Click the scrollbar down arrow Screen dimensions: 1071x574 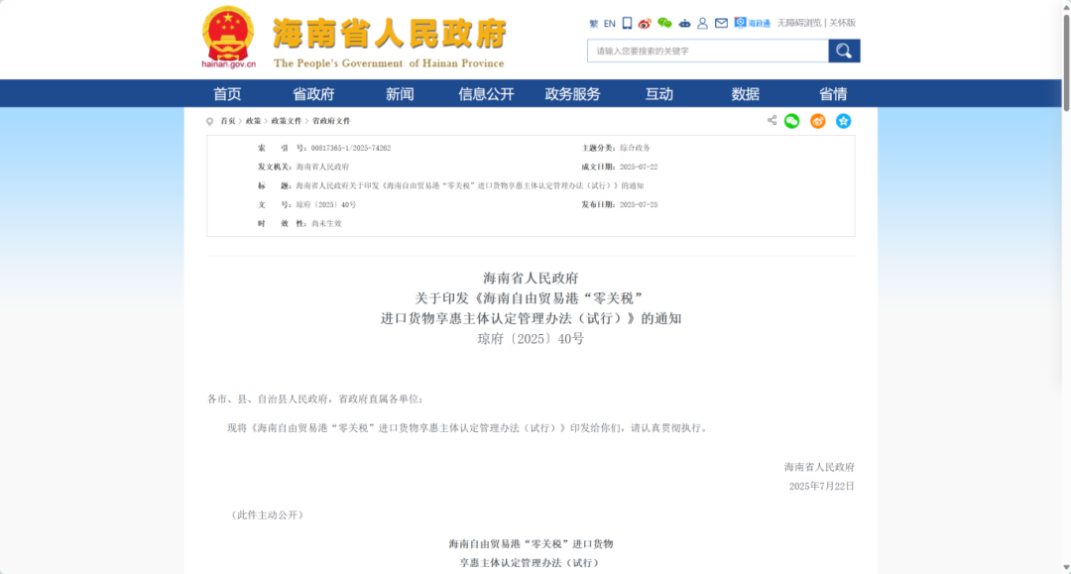point(1066,568)
